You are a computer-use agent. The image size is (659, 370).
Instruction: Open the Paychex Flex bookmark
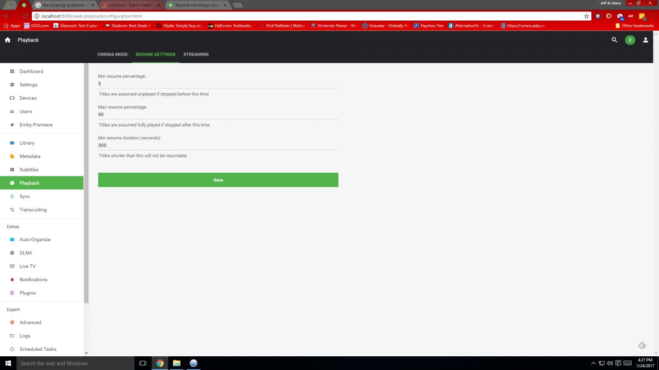pyautogui.click(x=429, y=25)
